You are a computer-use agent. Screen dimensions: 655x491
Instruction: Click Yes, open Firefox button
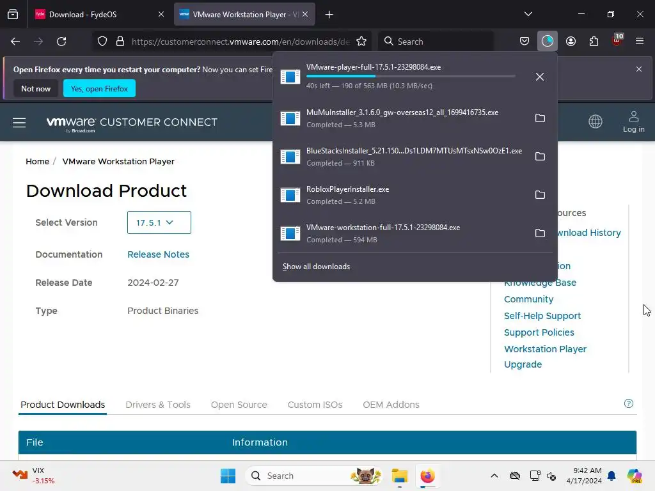pyautogui.click(x=99, y=88)
